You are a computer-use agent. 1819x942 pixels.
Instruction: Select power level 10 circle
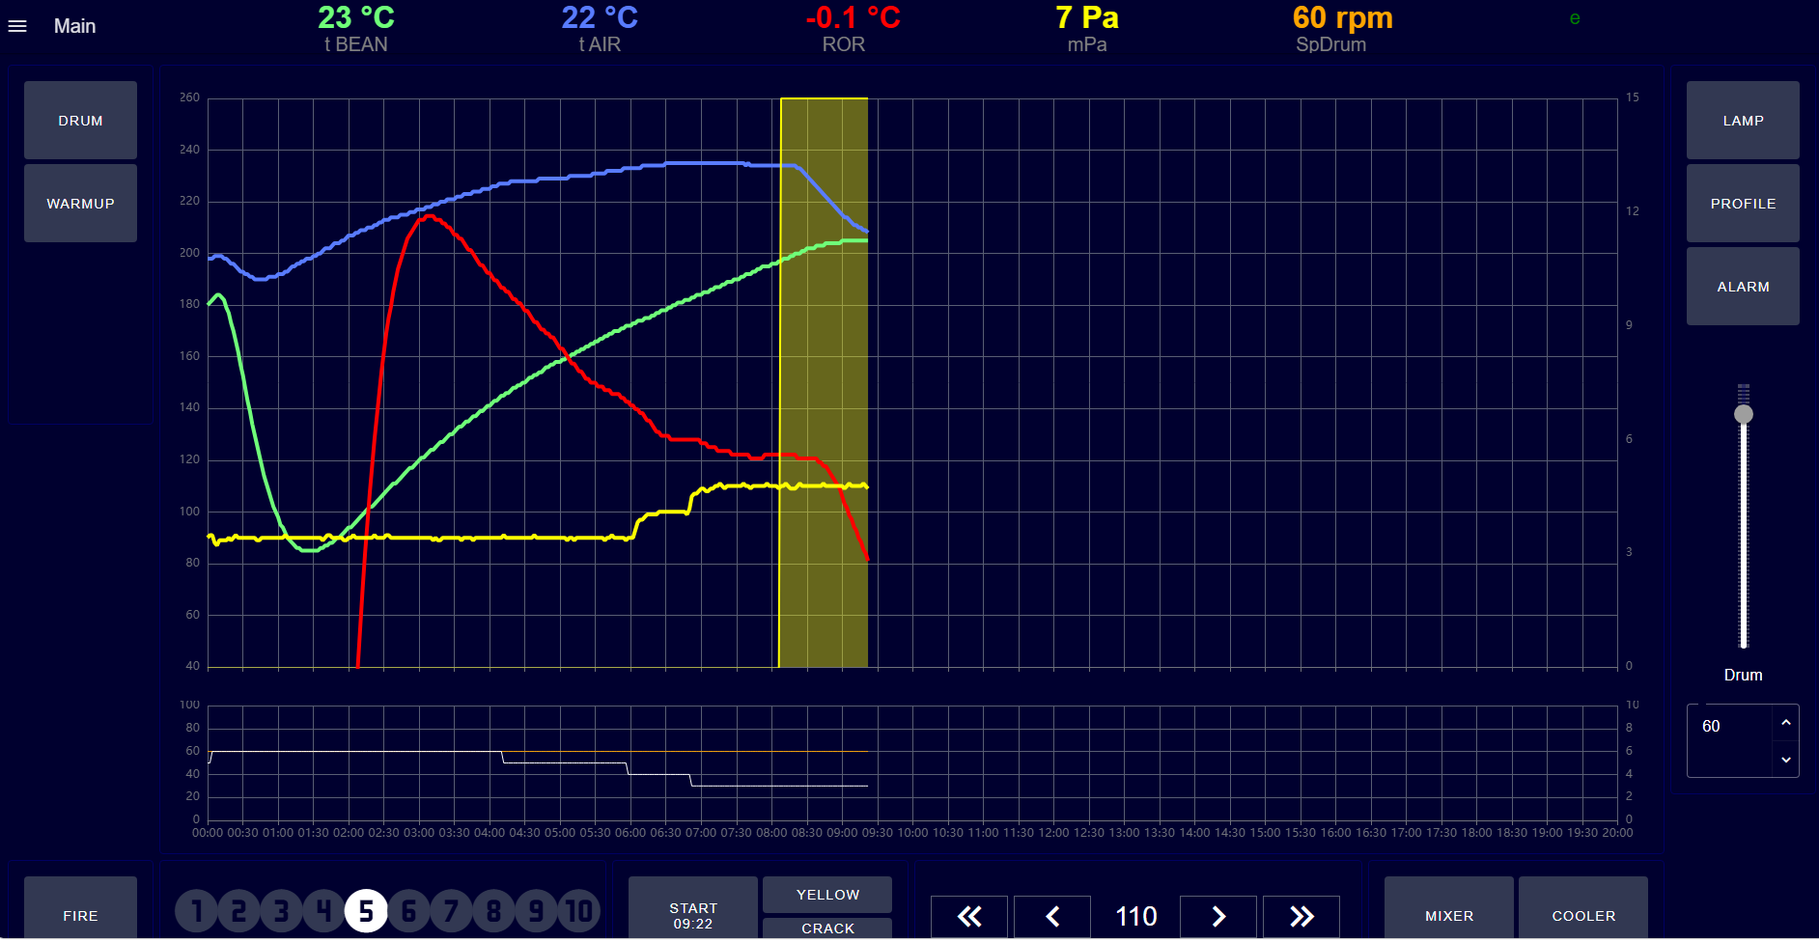(578, 911)
